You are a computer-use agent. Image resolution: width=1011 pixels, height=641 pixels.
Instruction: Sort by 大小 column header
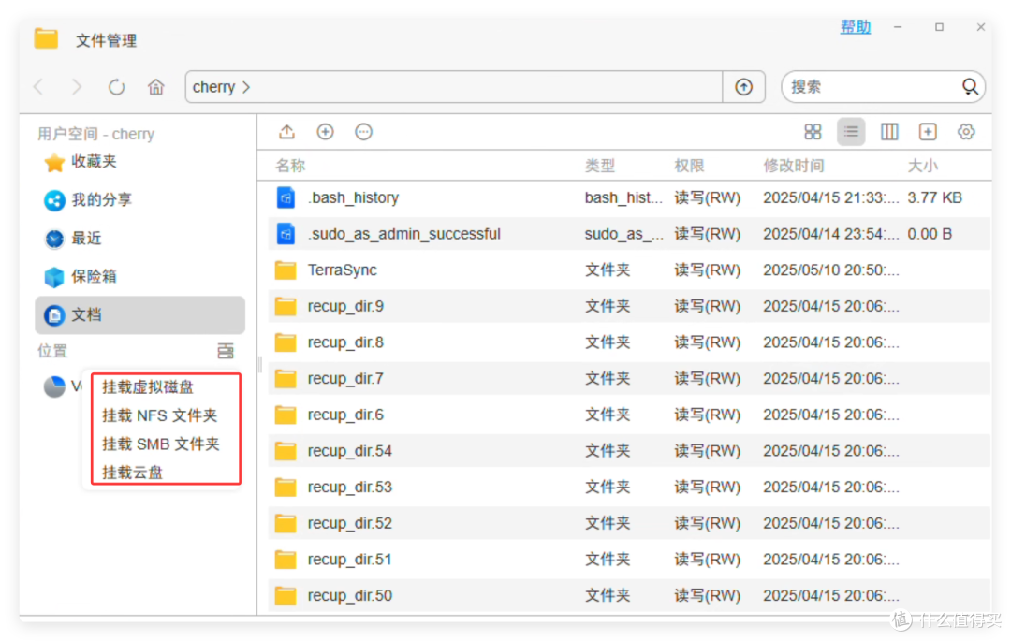(x=923, y=167)
